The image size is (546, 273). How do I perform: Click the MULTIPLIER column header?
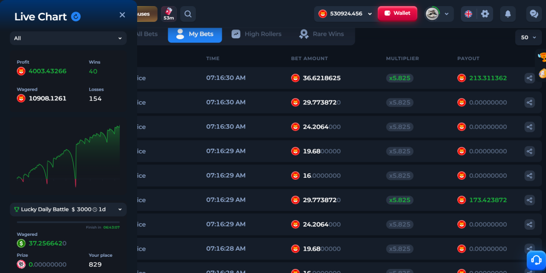tap(403, 59)
